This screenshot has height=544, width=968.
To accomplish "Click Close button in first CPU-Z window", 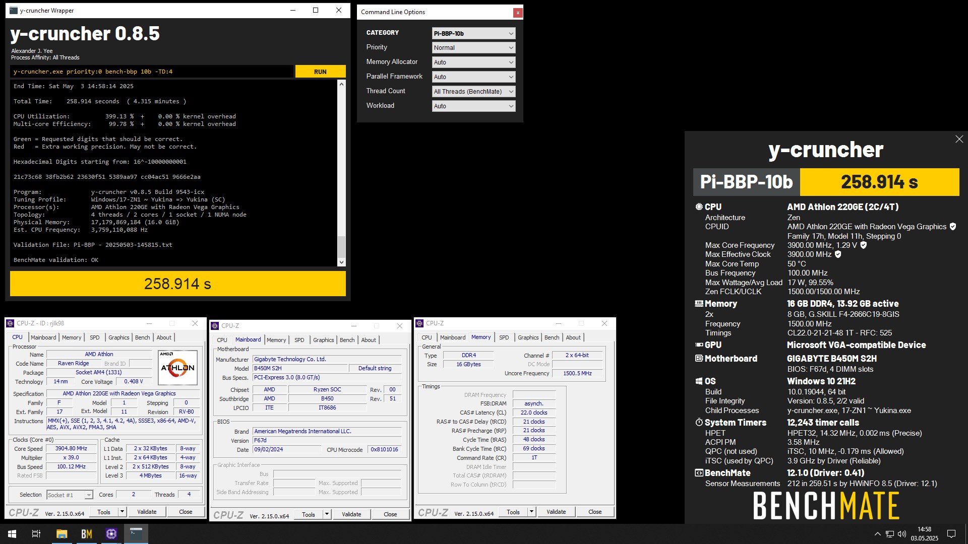I will click(186, 512).
